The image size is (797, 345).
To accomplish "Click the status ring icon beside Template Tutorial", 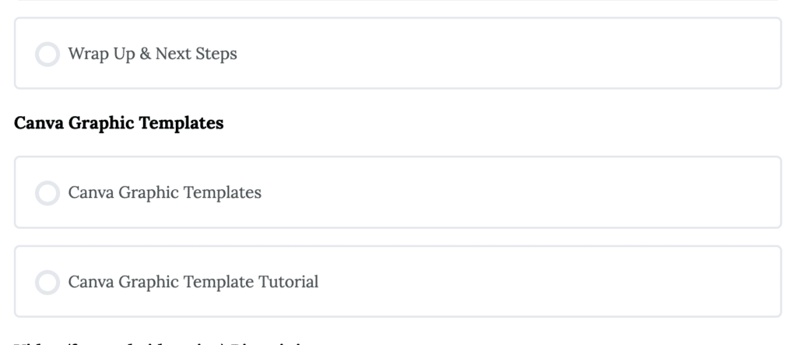I will pyautogui.click(x=47, y=283).
